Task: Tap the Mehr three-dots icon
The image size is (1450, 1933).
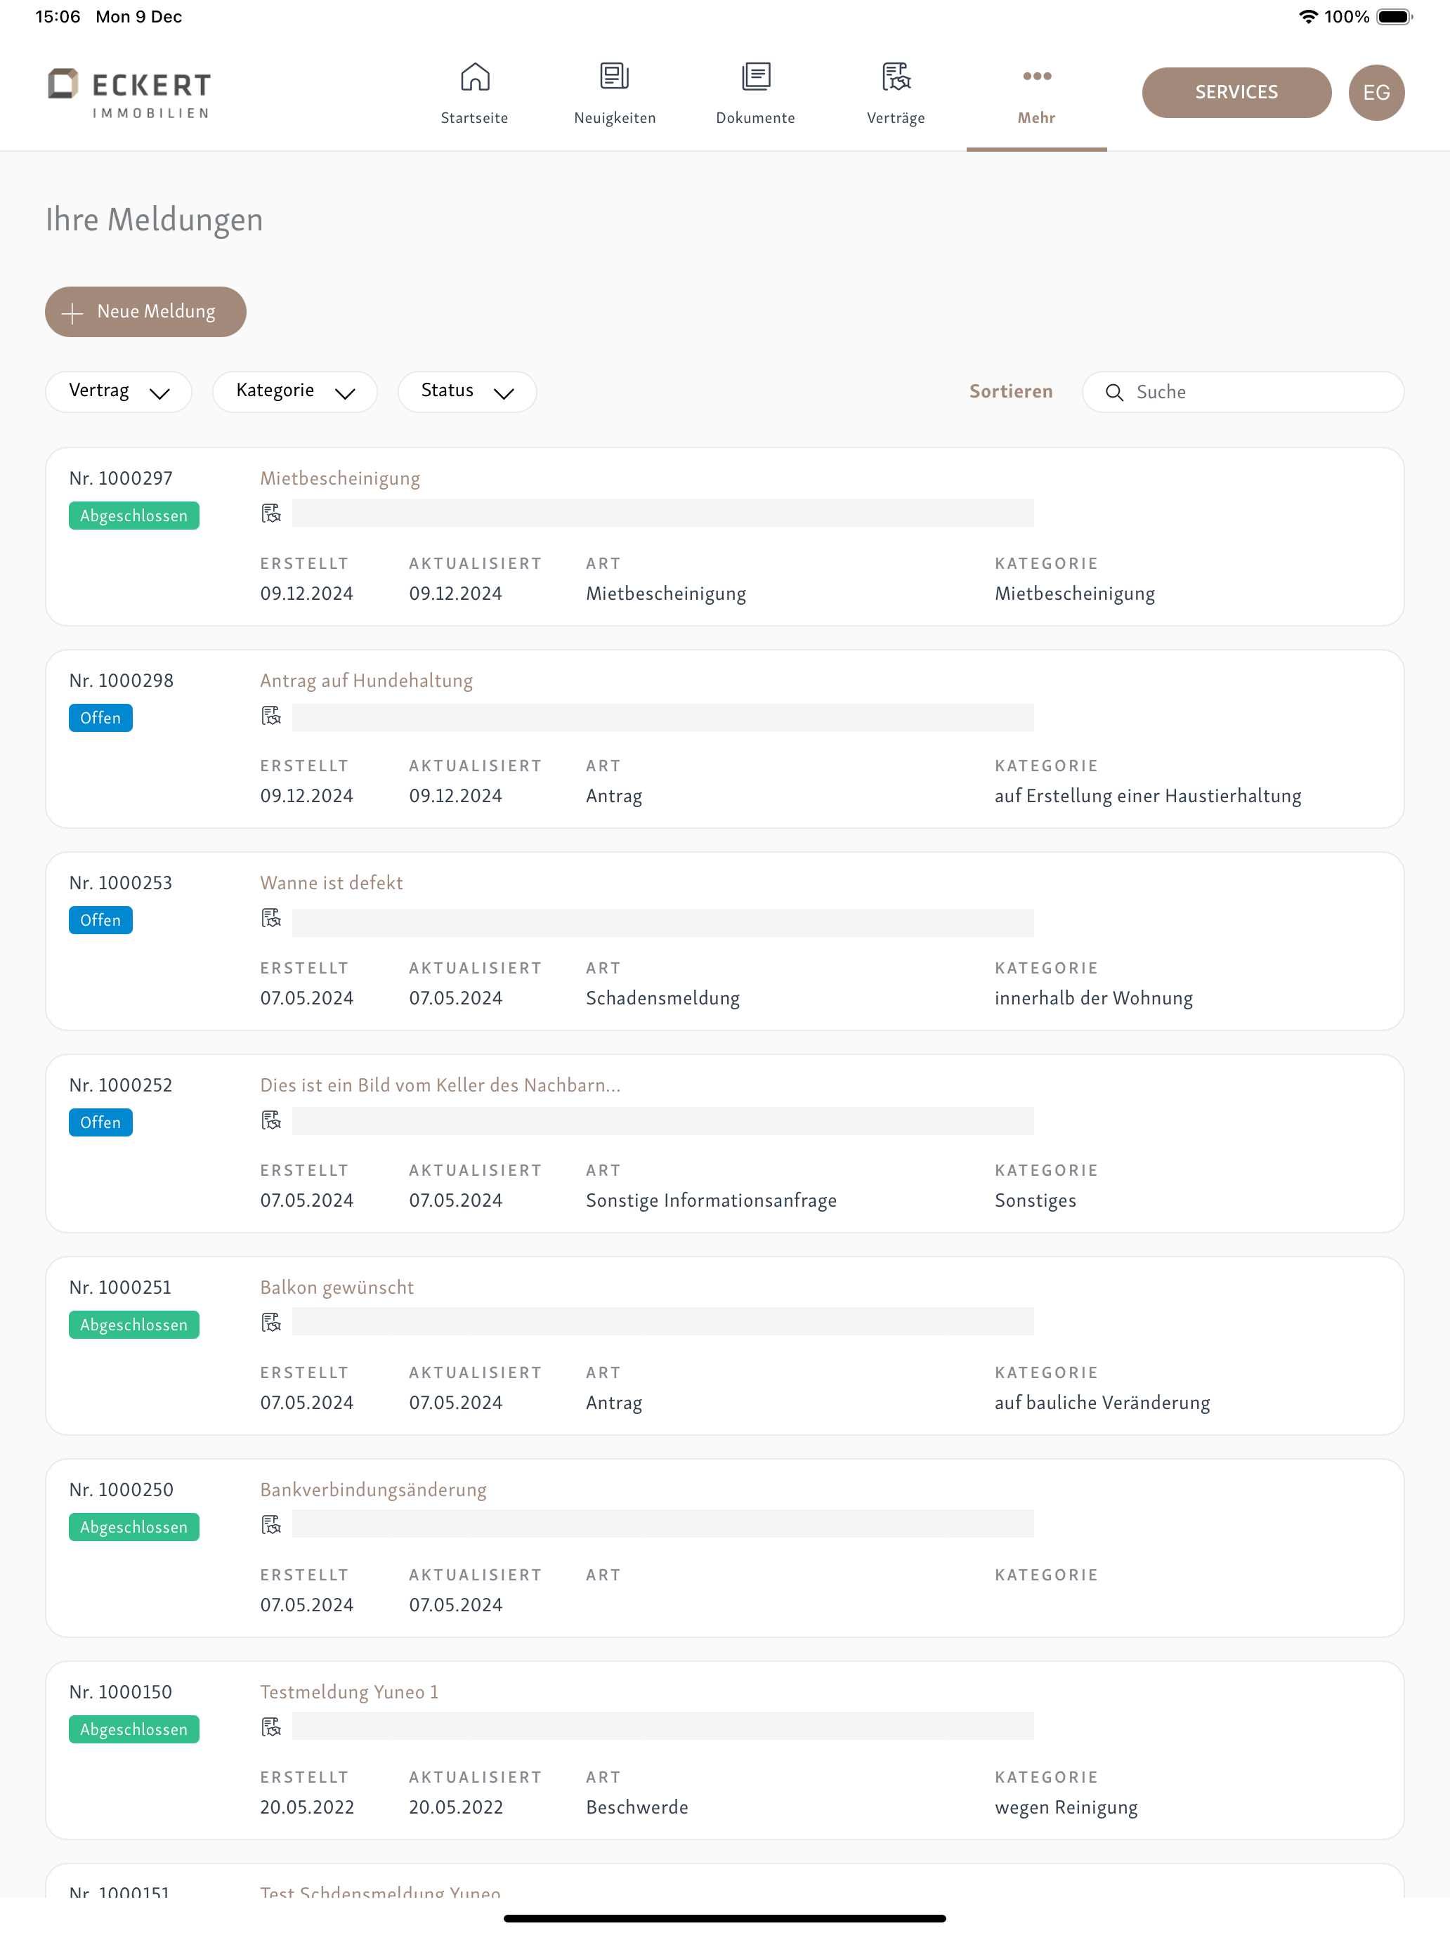Action: tap(1037, 77)
